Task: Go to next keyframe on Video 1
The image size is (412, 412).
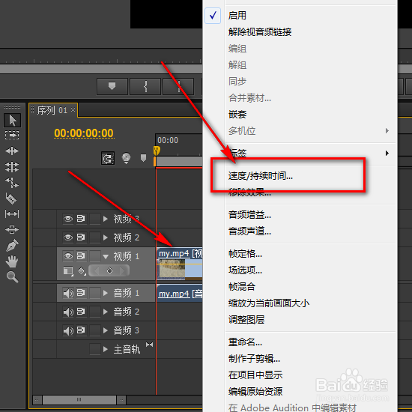Action: (122, 270)
